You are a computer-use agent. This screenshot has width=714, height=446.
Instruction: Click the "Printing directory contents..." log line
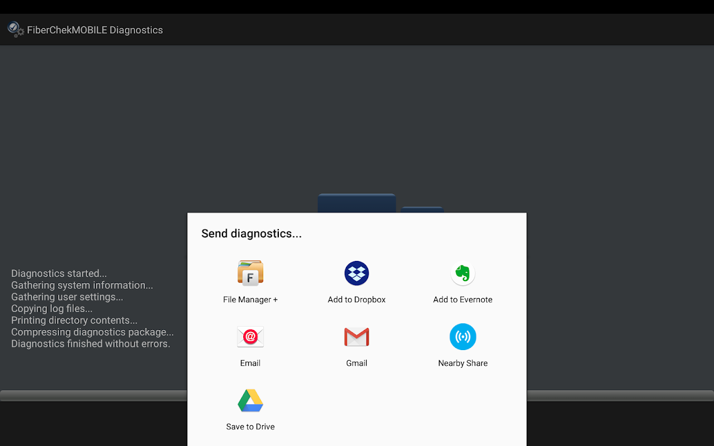[x=74, y=320]
